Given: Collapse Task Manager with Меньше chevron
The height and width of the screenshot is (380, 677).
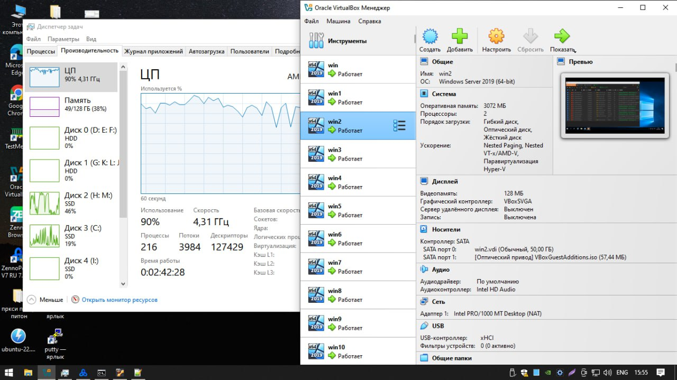Looking at the screenshot, I should (x=31, y=299).
